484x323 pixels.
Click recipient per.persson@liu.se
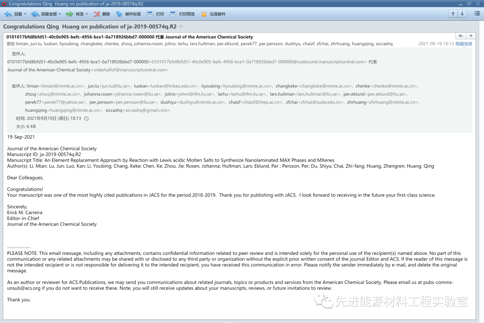point(135,102)
